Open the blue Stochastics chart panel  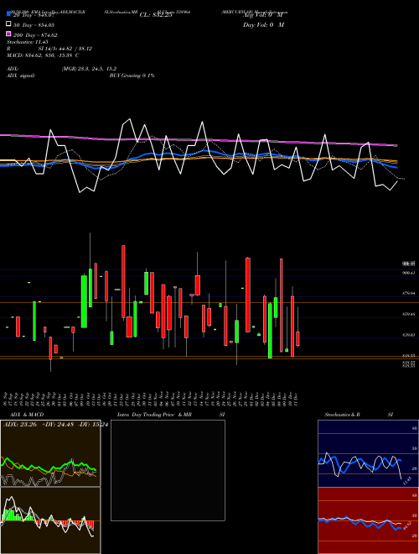pos(368,453)
